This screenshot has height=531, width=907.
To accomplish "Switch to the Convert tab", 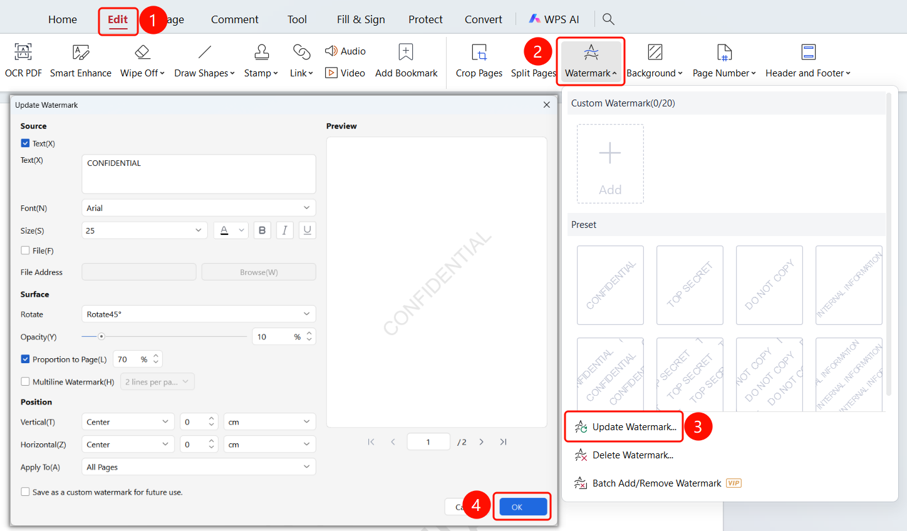I will [483, 19].
